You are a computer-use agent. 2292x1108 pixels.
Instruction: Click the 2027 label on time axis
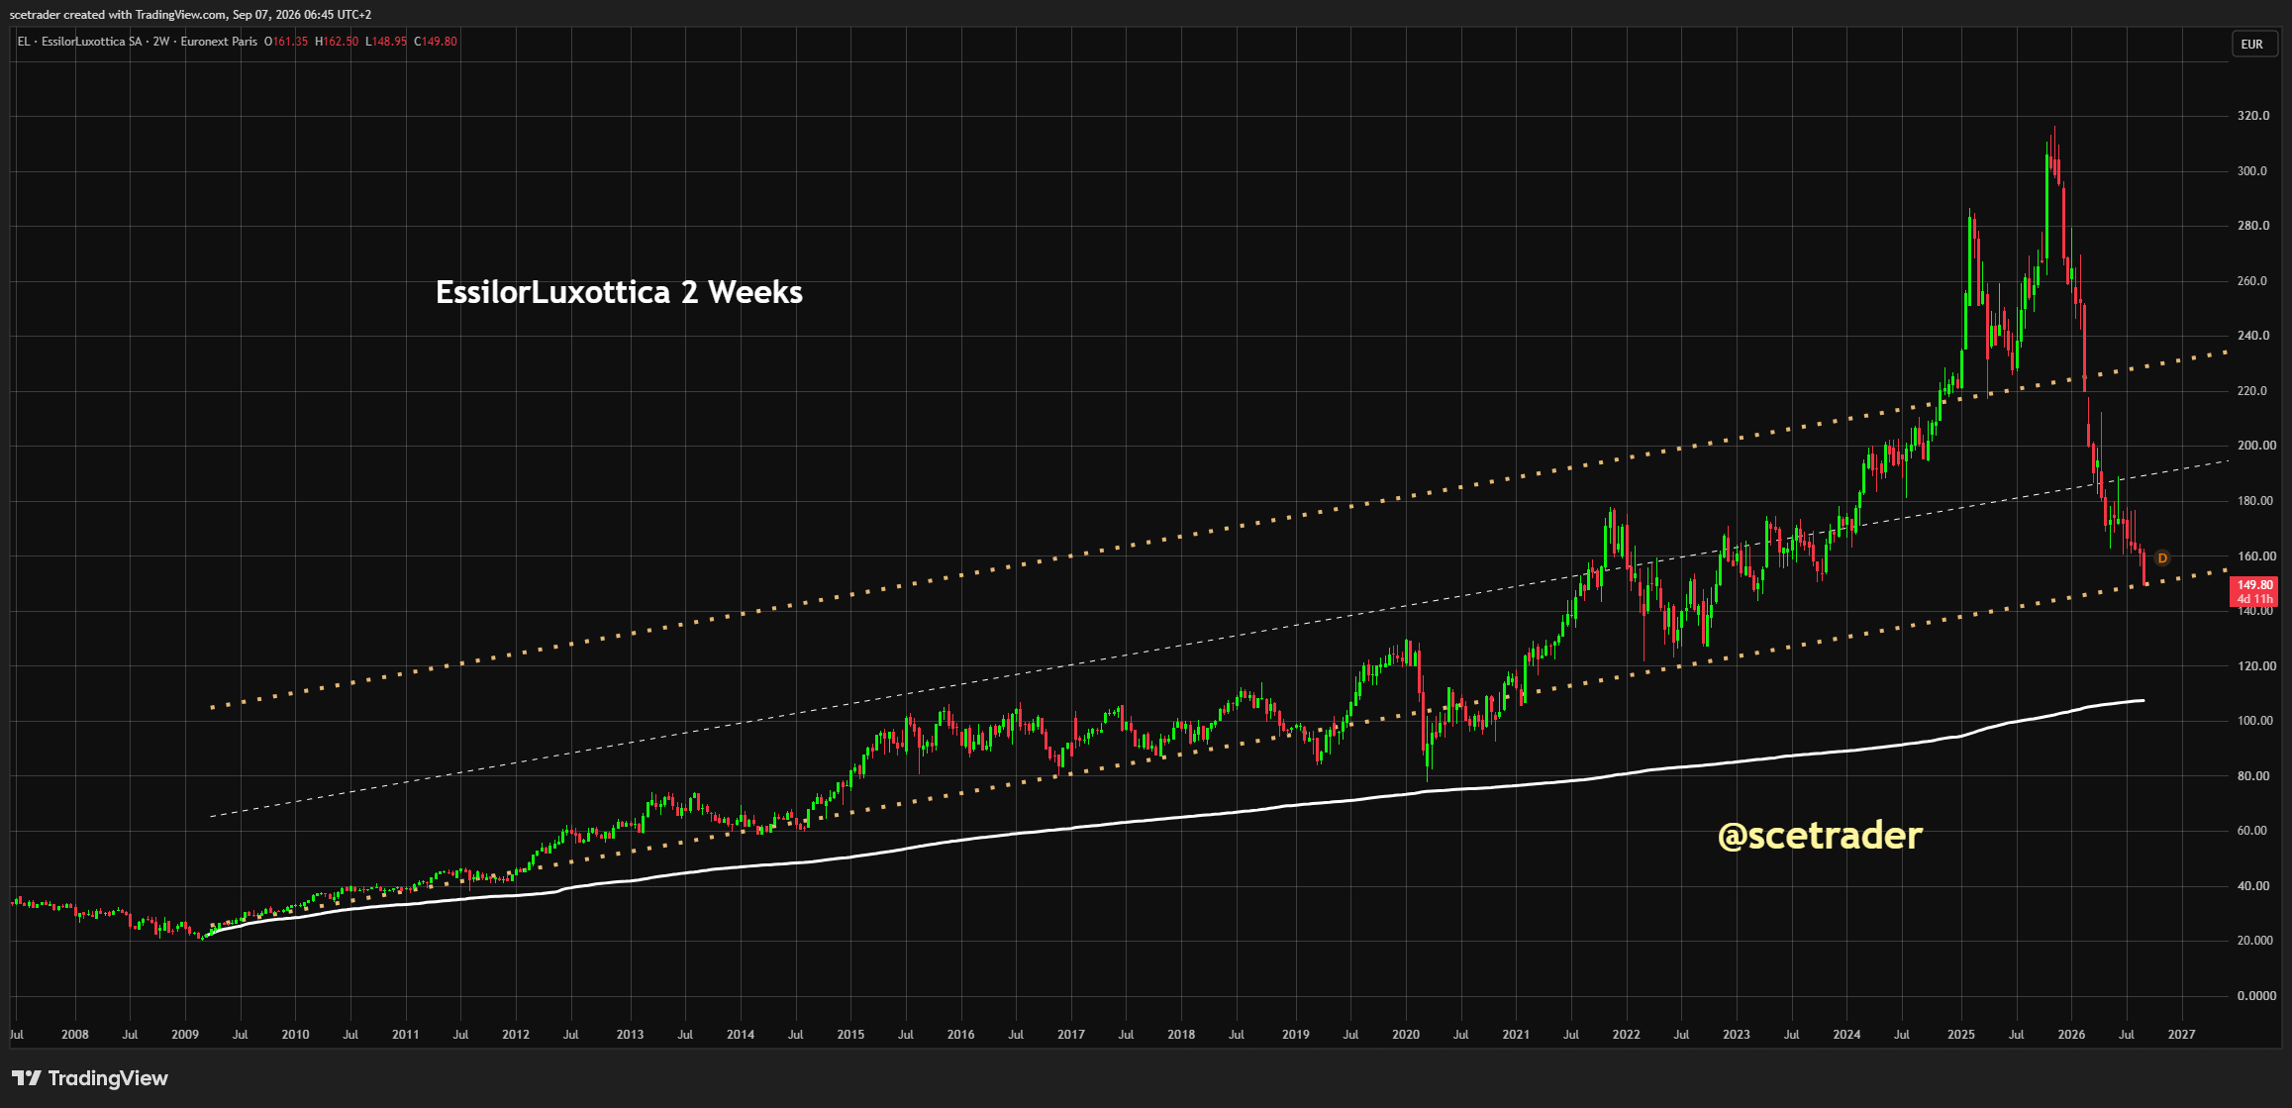2181,1035
